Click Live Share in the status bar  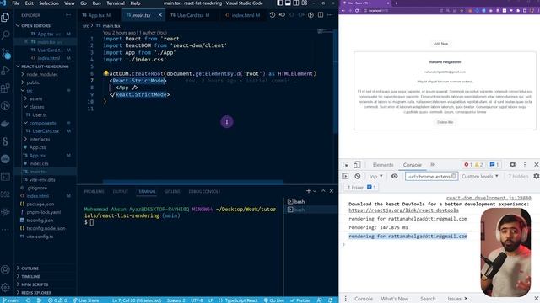(86, 300)
